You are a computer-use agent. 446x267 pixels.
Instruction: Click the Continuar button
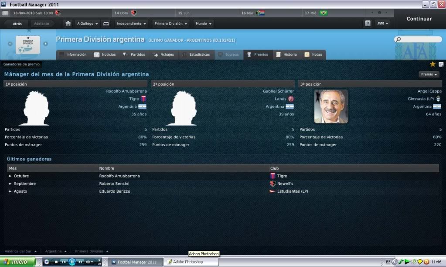(419, 19)
